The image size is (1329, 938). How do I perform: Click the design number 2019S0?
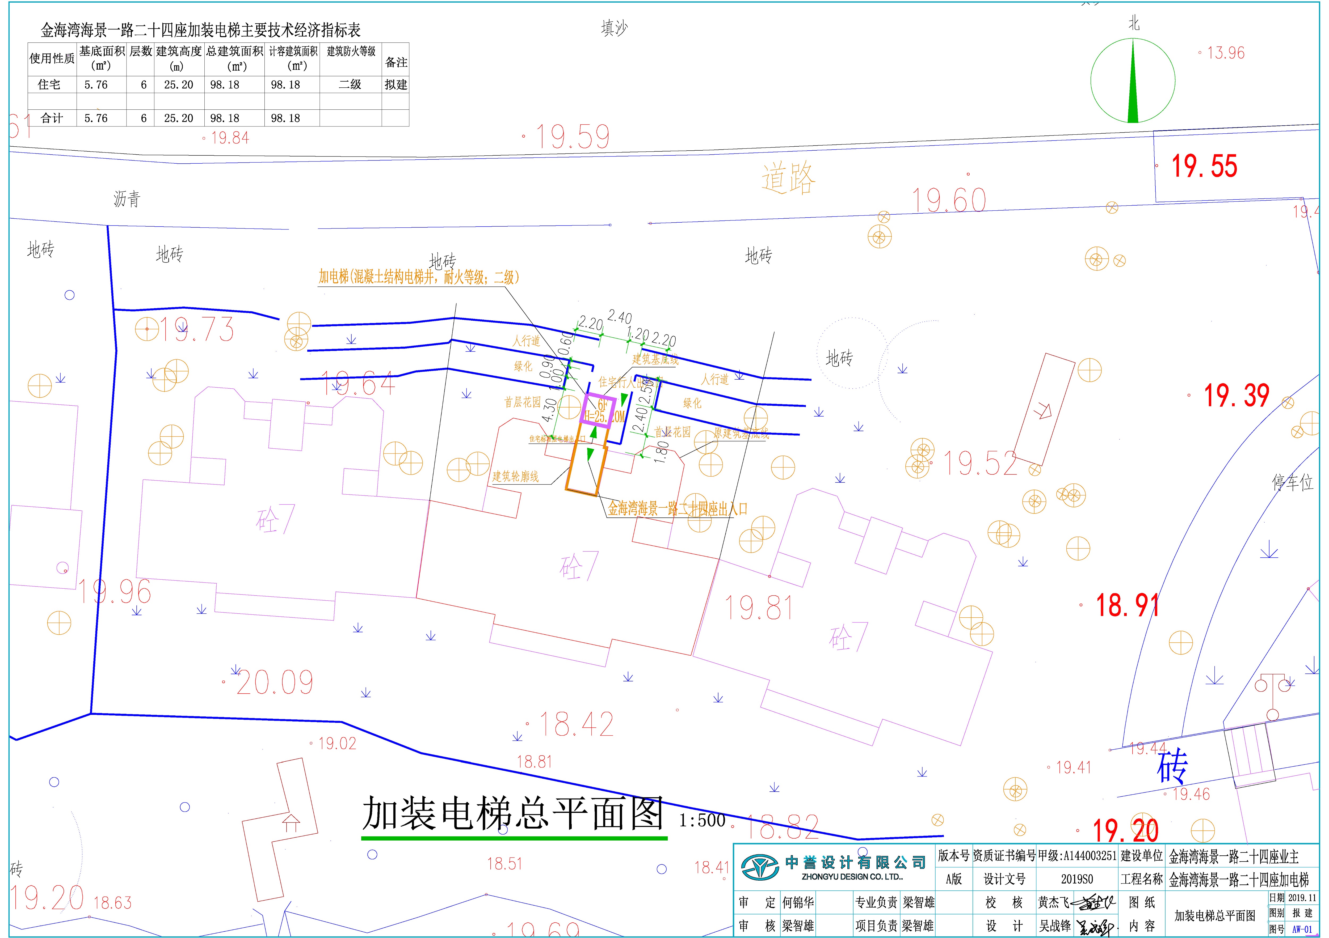click(x=1077, y=880)
